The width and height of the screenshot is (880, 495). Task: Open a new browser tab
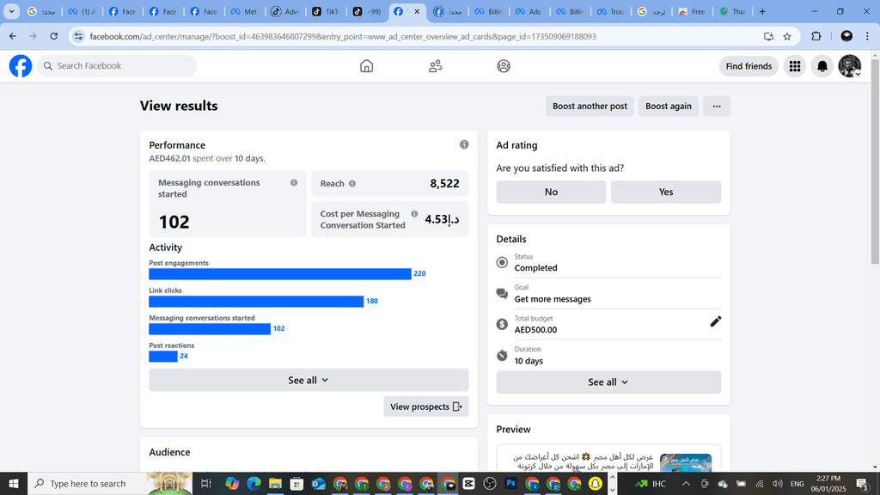(x=762, y=11)
